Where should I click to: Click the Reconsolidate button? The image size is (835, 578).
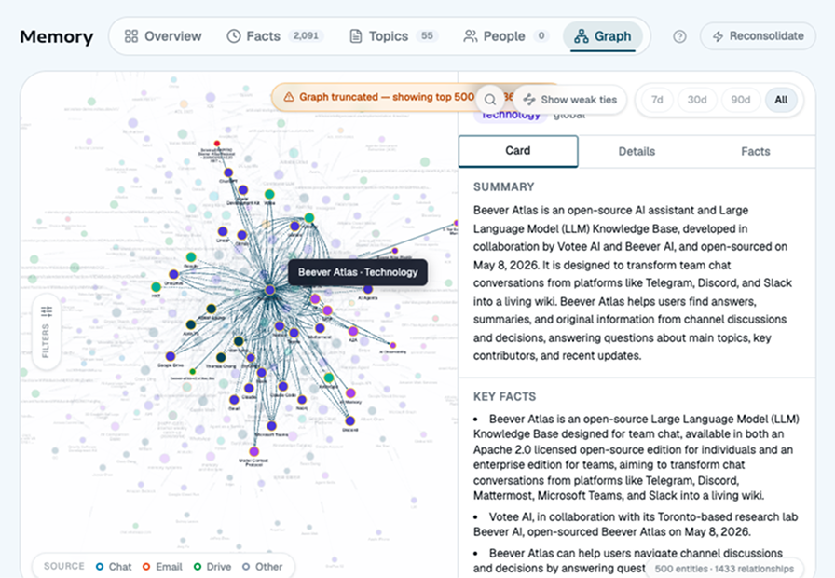[759, 36]
